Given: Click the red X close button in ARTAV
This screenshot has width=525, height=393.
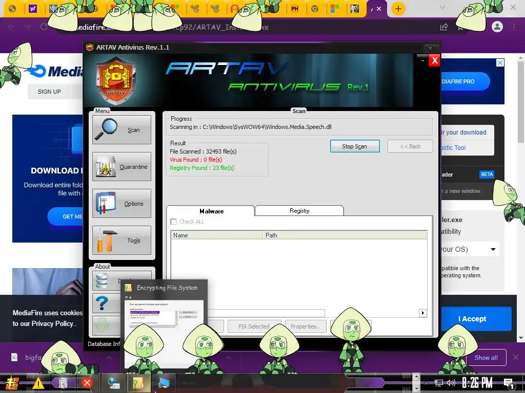Looking at the screenshot, I should (x=434, y=60).
